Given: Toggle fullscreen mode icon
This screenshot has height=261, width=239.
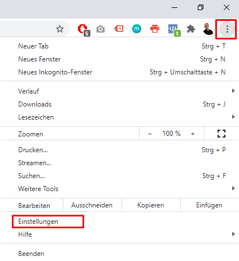Looking at the screenshot, I should tap(221, 134).
